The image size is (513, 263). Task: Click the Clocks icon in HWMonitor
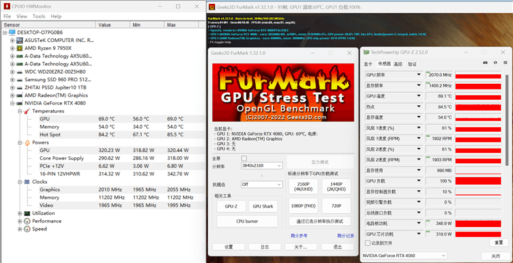(27, 182)
